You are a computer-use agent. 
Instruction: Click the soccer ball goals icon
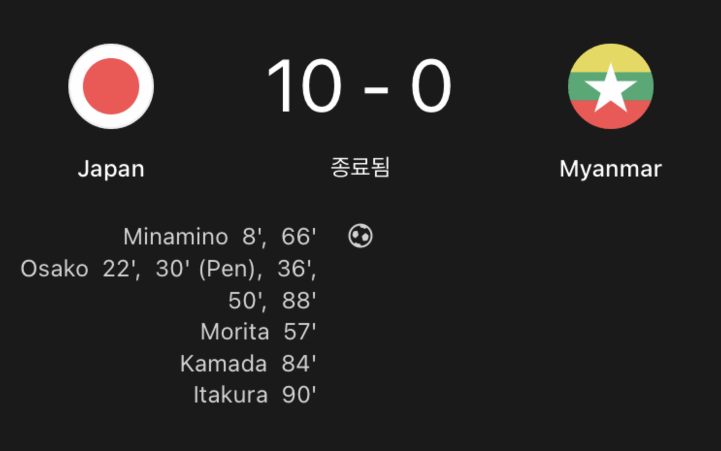coord(360,236)
